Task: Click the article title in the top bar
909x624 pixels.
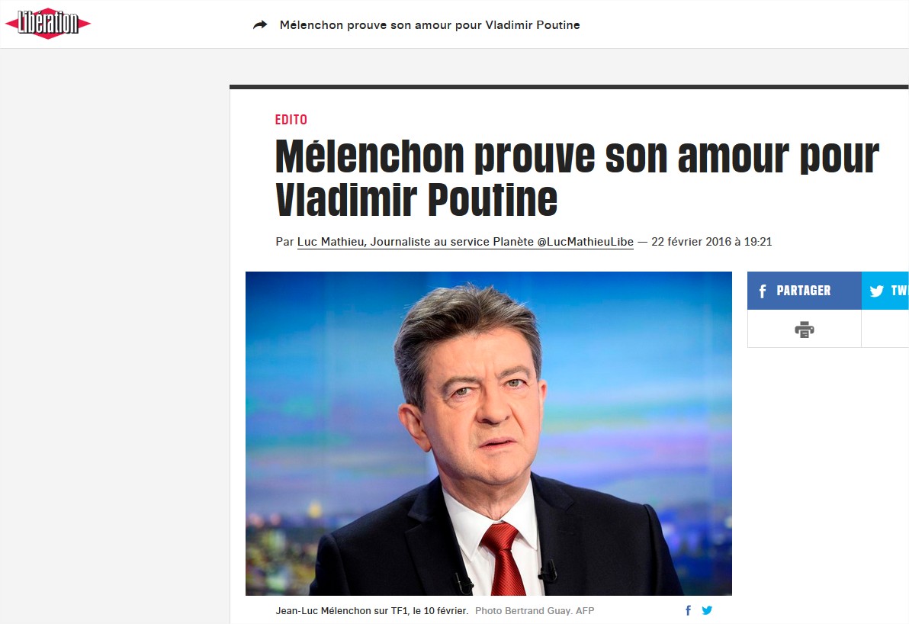Action: 429,25
